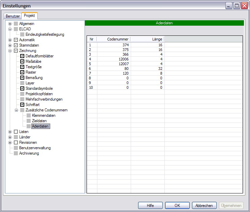Uncheck the Maßstäbe checkbox
Viewport: 250px width, 212px height.
(22, 61)
